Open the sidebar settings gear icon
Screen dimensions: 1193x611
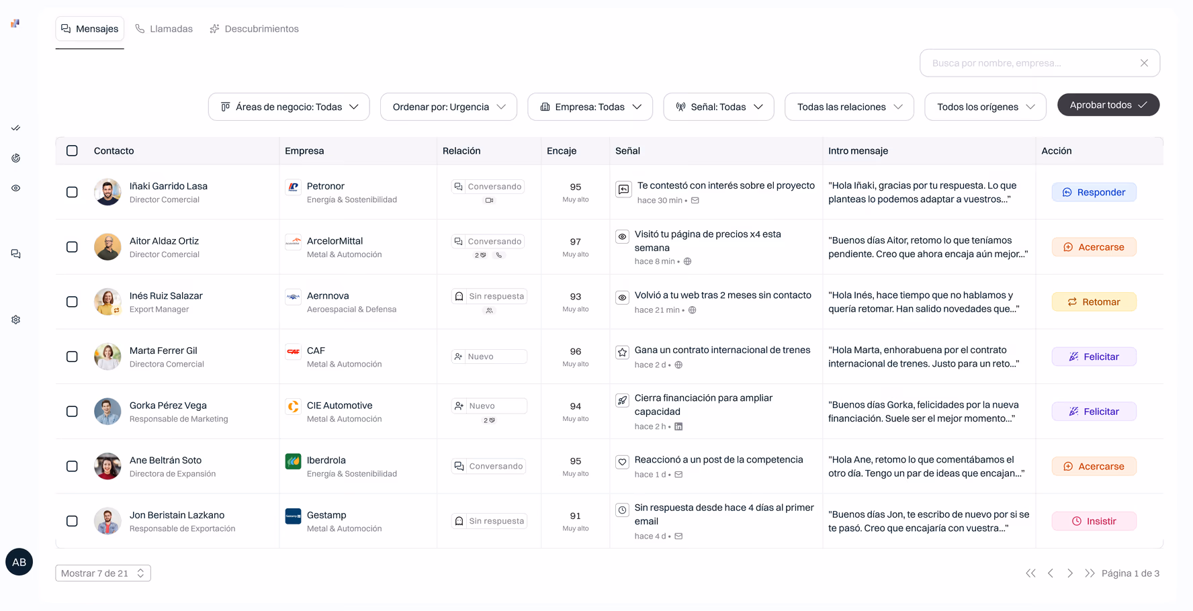(x=15, y=320)
